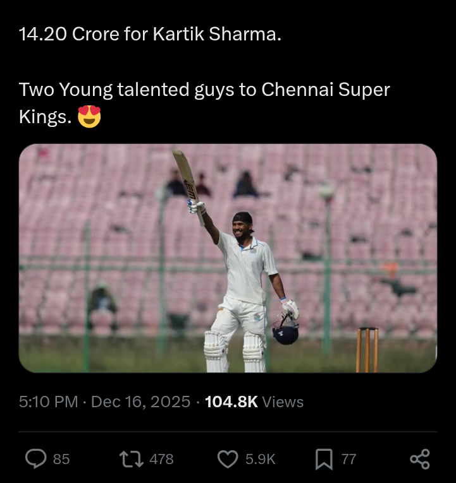Screen dimensions: 456x483
Task: Click the 85 replies count
Action: click(x=61, y=460)
